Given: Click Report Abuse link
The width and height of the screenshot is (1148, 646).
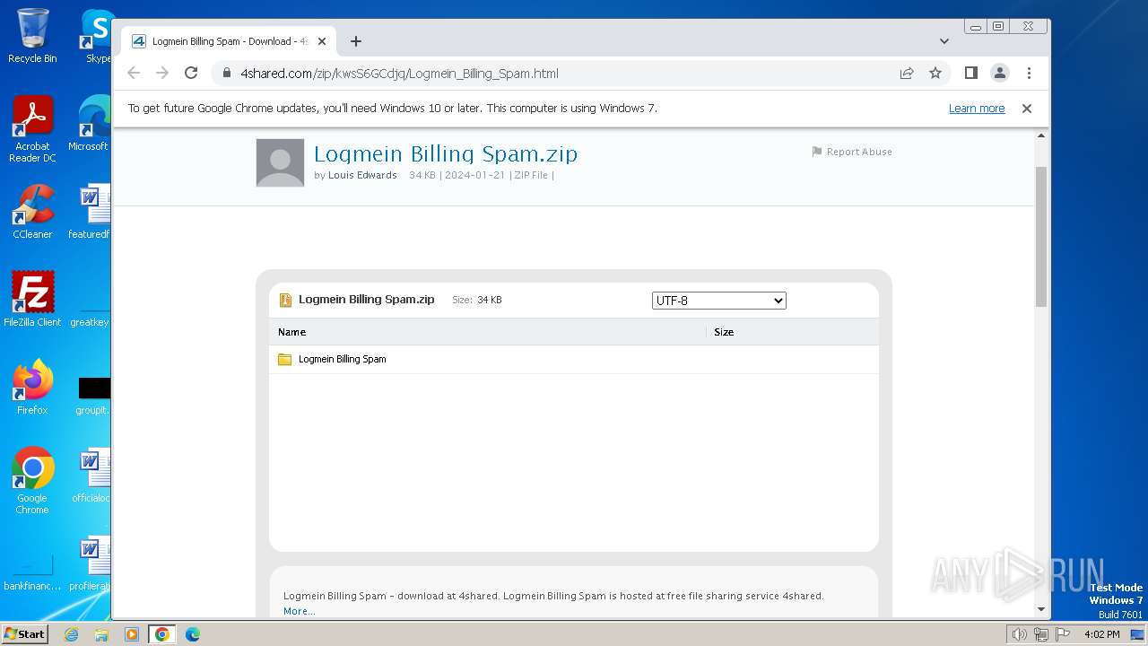Looking at the screenshot, I should (859, 152).
